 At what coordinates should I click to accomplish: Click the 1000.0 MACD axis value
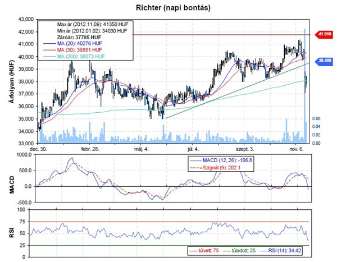(x=24, y=155)
